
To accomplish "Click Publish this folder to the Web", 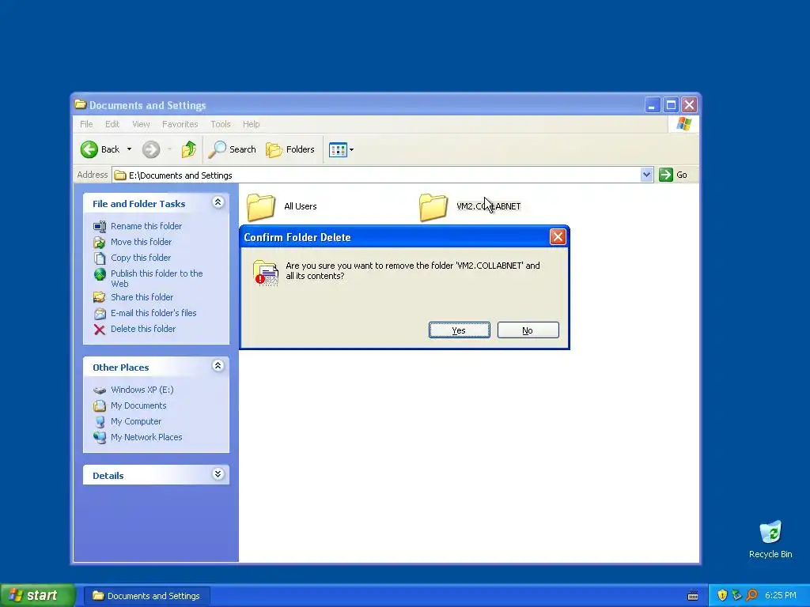I will 157,279.
